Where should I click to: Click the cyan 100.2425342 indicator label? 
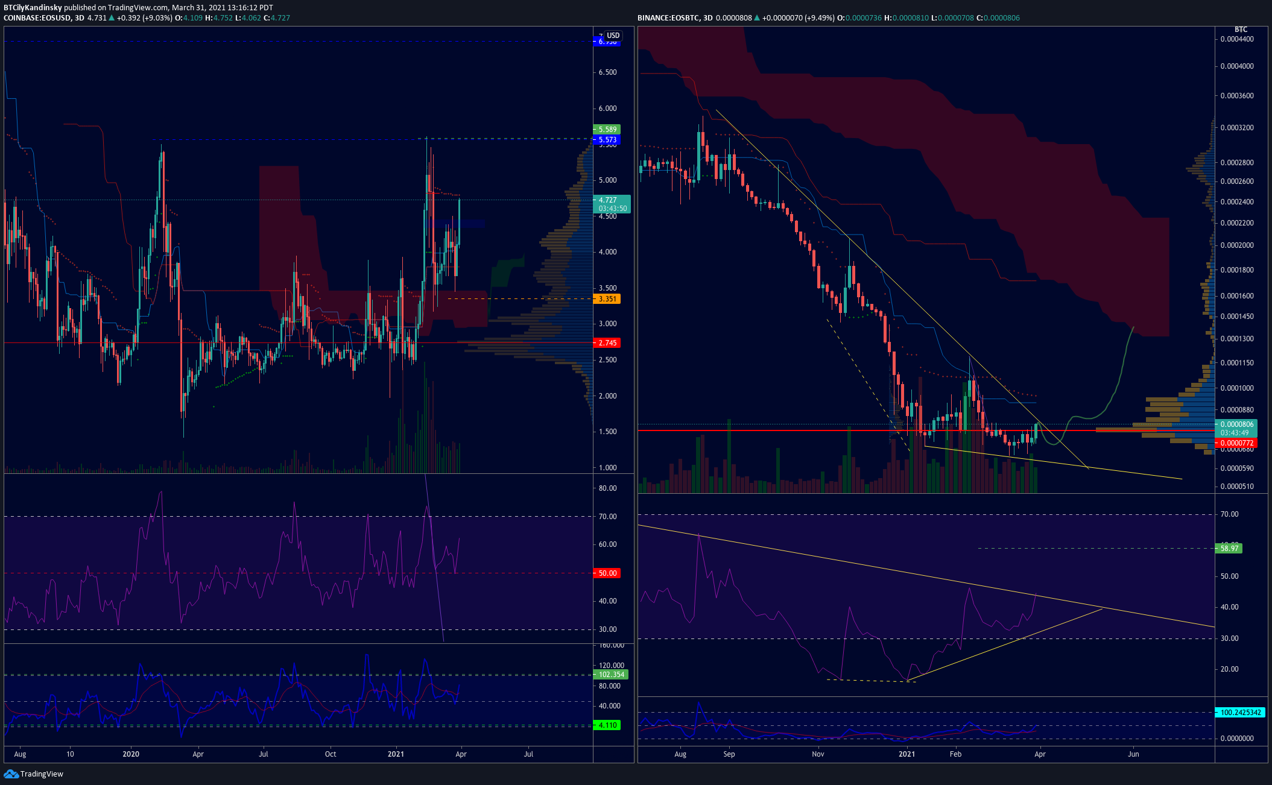point(1240,713)
